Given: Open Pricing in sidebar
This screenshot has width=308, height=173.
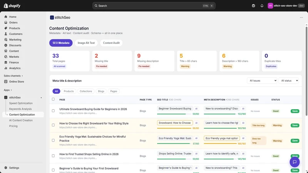Looking at the screenshot, I should [13, 126].
